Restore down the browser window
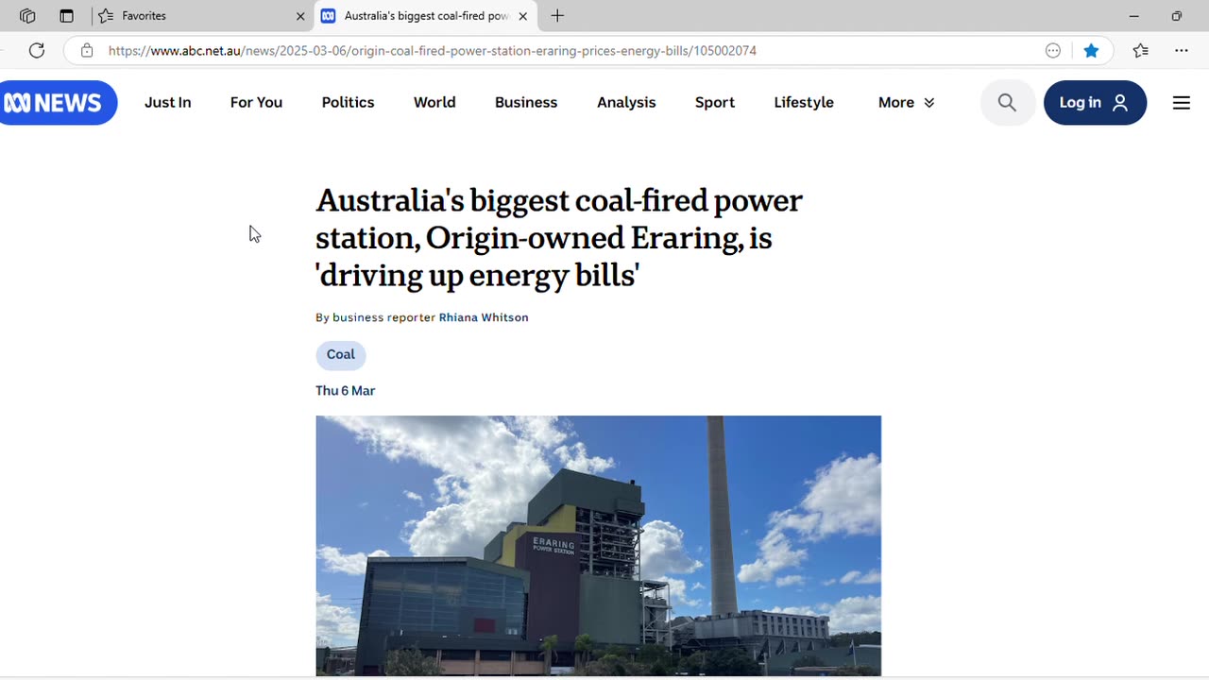The width and height of the screenshot is (1209, 680). (x=1176, y=16)
